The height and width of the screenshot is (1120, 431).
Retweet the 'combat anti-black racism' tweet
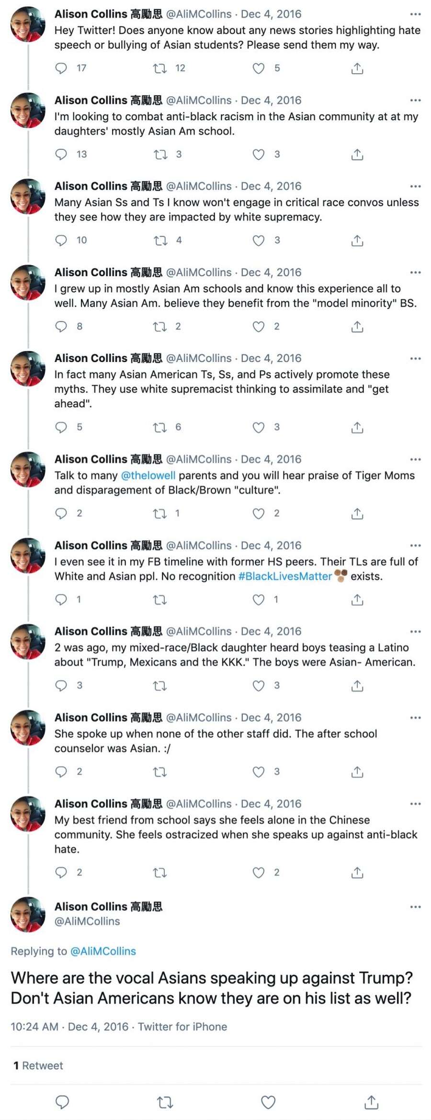(x=160, y=155)
